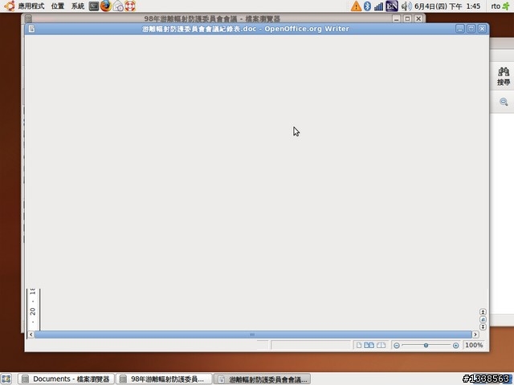The height and width of the screenshot is (385, 514).
Task: Open the Writer window menu icon
Action: tap(31, 29)
